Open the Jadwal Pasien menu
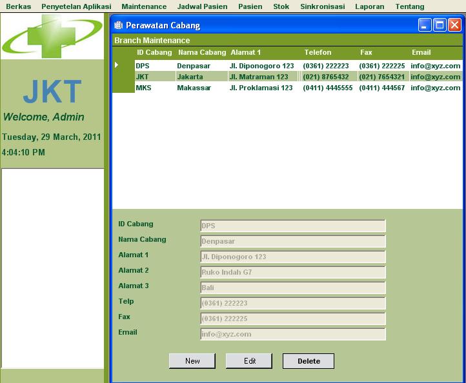Screen dimensions: 466x383 203,6
